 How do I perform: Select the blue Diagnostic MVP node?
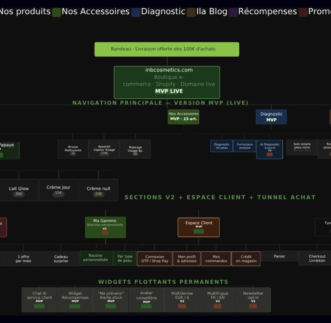(x=271, y=117)
